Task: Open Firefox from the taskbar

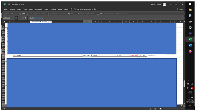Action: (x=190, y=51)
